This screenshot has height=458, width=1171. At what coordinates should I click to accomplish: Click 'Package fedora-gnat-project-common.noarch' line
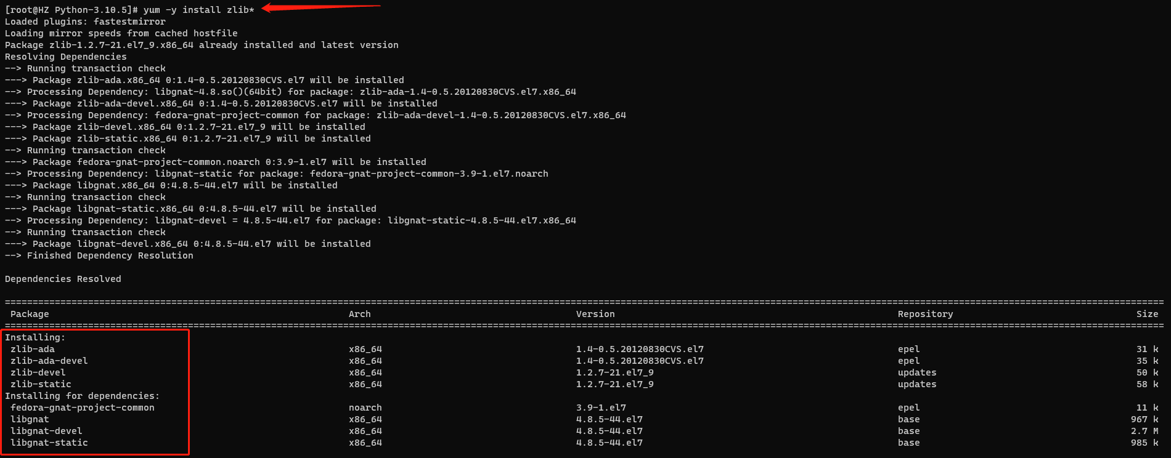pos(216,162)
